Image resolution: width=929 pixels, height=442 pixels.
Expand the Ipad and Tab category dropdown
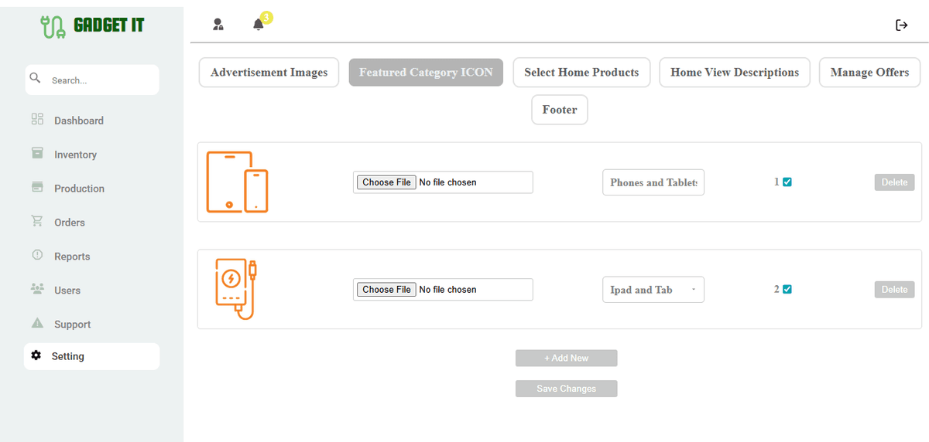pyautogui.click(x=653, y=290)
